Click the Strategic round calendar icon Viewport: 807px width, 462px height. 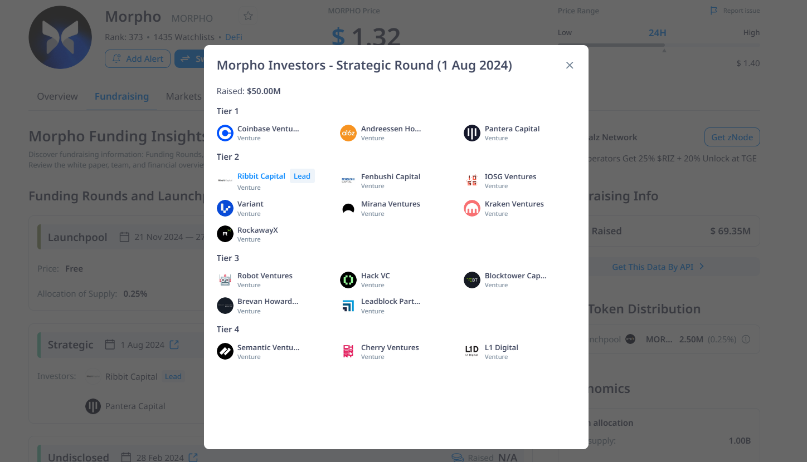pos(110,345)
